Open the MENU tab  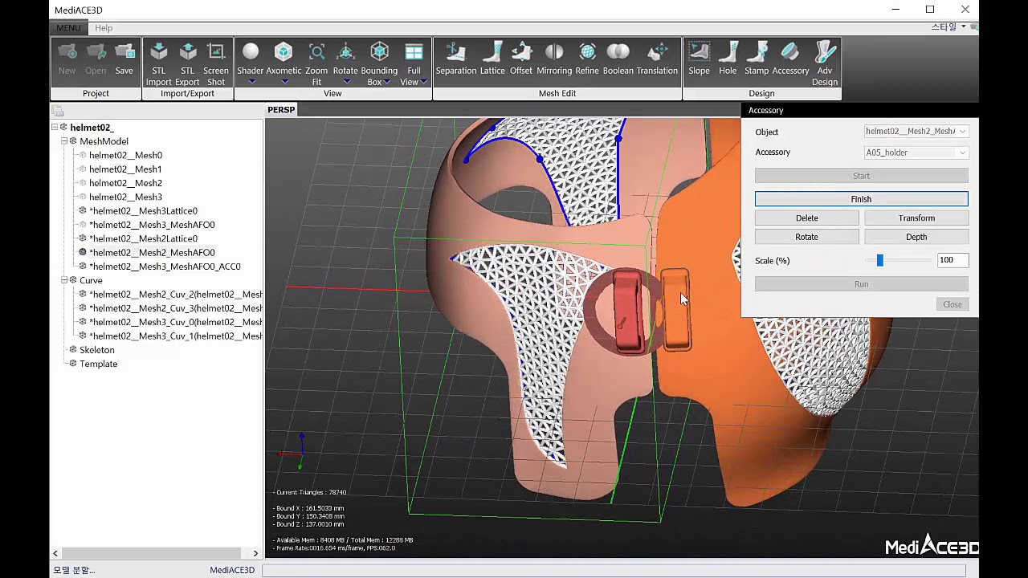pyautogui.click(x=68, y=28)
